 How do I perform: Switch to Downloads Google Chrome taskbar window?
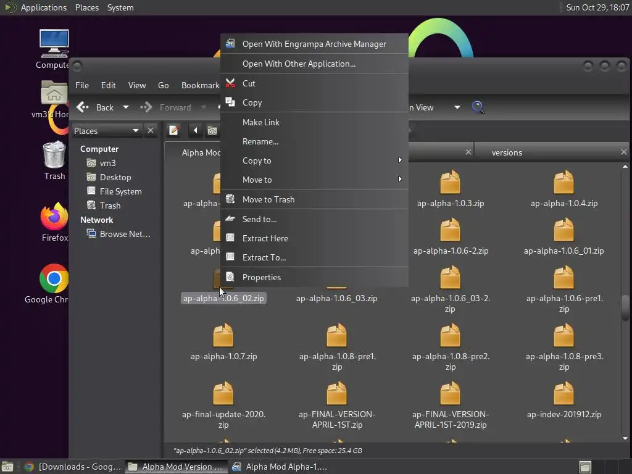tap(73, 467)
